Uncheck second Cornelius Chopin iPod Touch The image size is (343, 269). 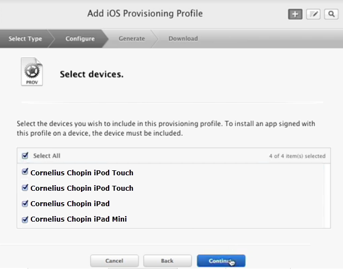tap(25, 187)
